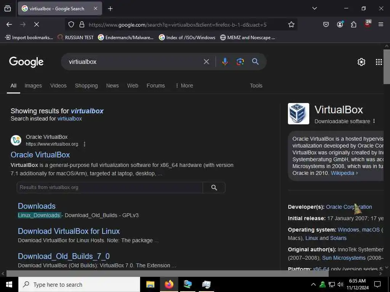Click the Sun Microsystems author link
This screenshot has height=292, width=390.
344,258
